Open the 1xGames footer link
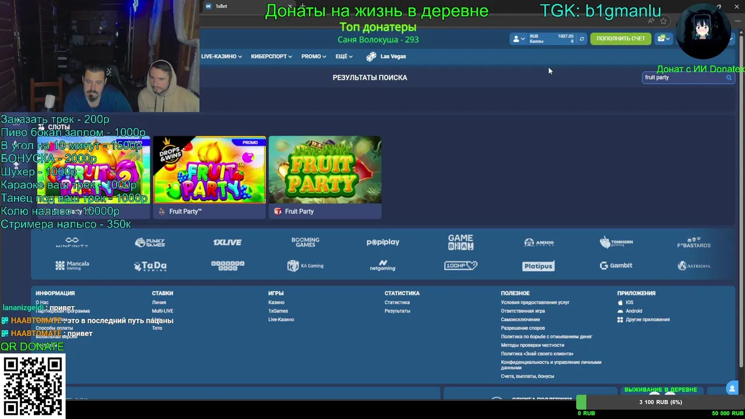745x419 pixels. click(278, 311)
